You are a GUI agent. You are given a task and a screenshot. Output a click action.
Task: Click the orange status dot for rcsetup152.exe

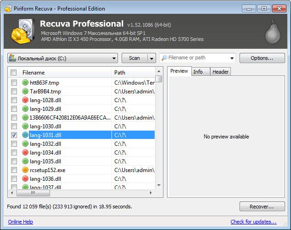[25, 170]
